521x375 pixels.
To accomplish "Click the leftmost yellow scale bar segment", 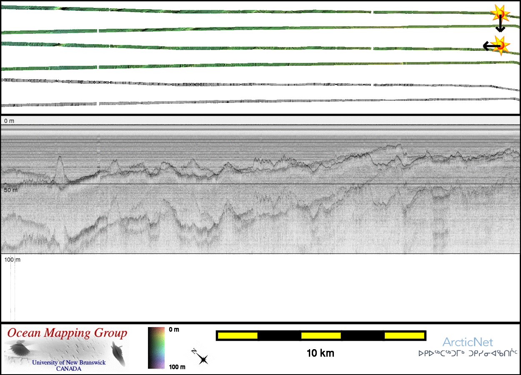I will 237,335.
